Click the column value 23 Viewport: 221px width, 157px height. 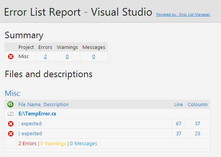pyautogui.click(x=197, y=134)
